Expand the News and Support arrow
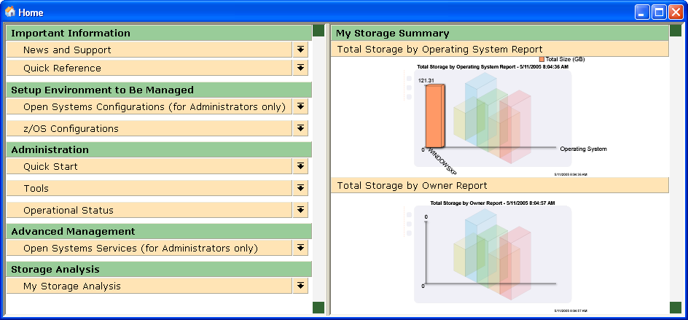Image resolution: width=688 pixels, height=320 pixels. [x=300, y=50]
